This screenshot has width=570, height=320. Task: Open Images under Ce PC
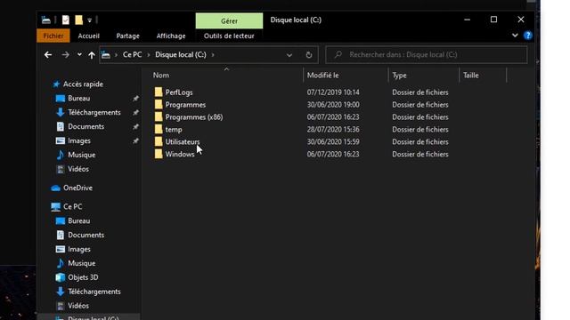coord(79,249)
